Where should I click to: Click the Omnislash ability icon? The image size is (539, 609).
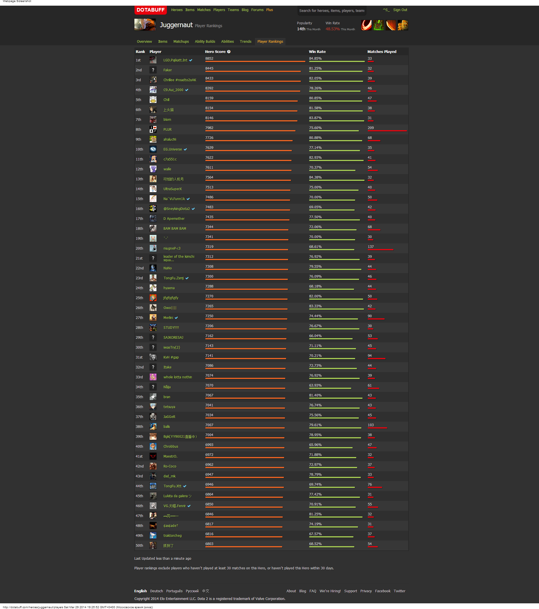click(403, 25)
